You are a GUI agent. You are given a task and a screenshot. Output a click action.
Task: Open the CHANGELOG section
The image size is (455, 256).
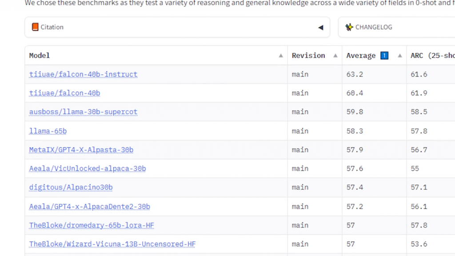(374, 27)
